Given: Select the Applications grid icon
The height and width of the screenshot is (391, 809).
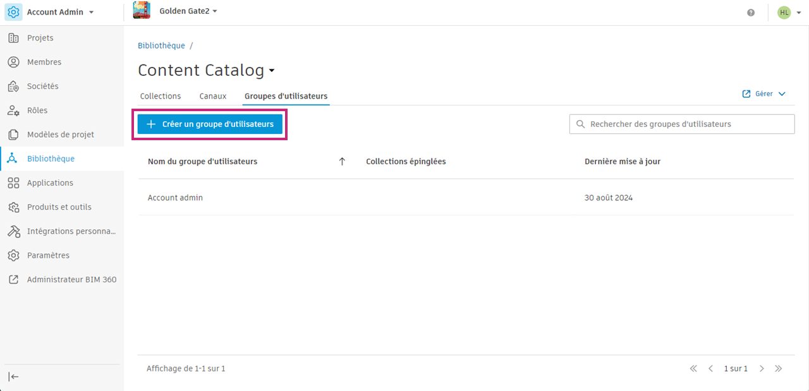Looking at the screenshot, I should click(x=13, y=183).
